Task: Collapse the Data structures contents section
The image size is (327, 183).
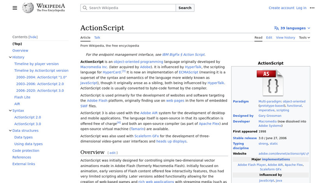Action: point(10,131)
